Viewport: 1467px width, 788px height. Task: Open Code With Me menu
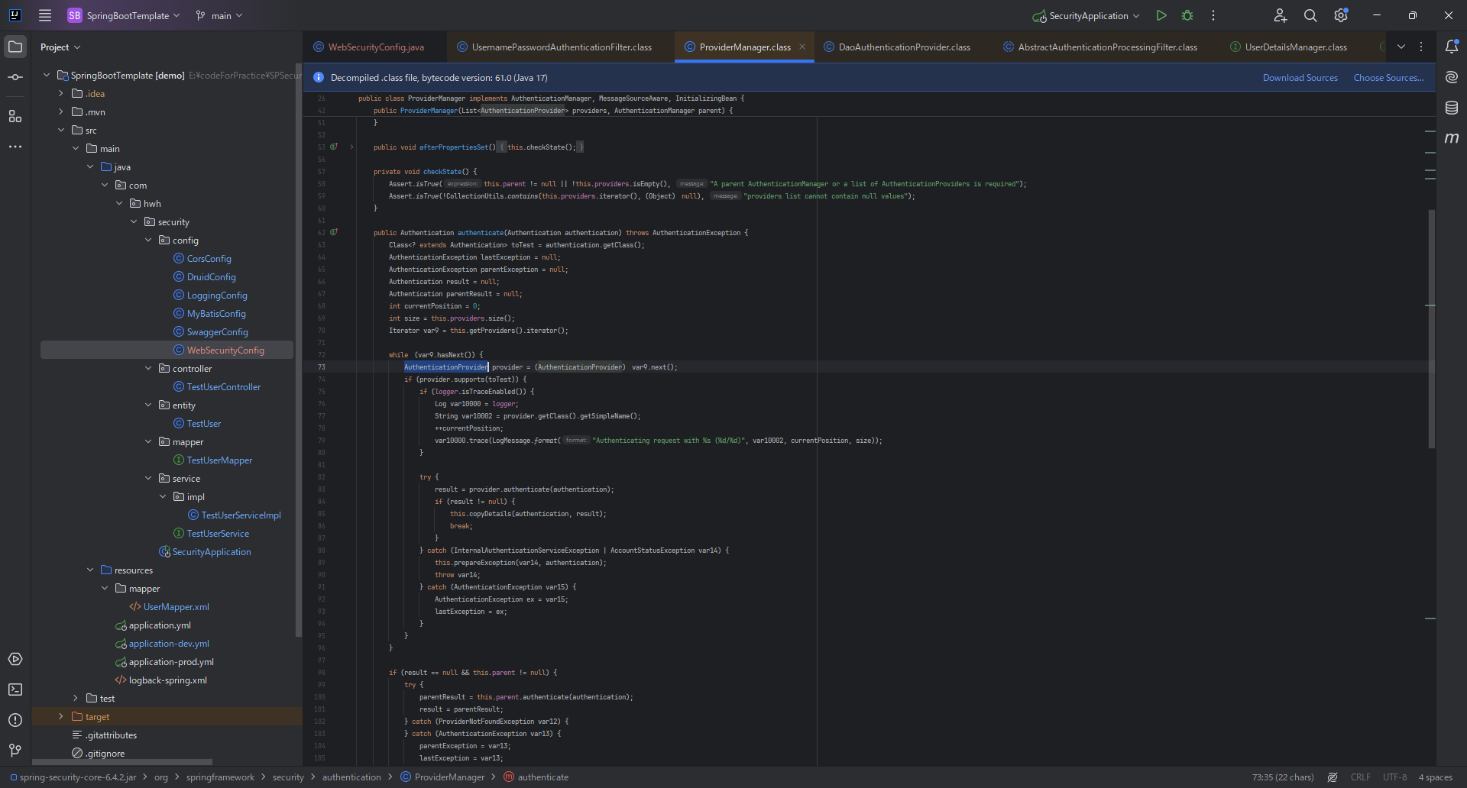[1281, 15]
